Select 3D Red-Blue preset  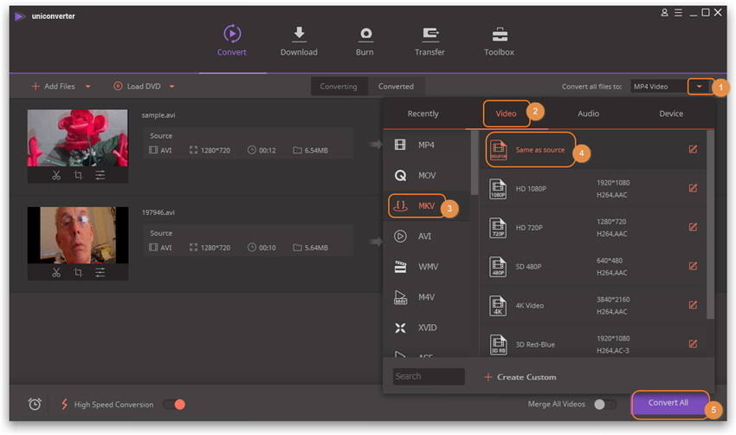pyautogui.click(x=592, y=343)
